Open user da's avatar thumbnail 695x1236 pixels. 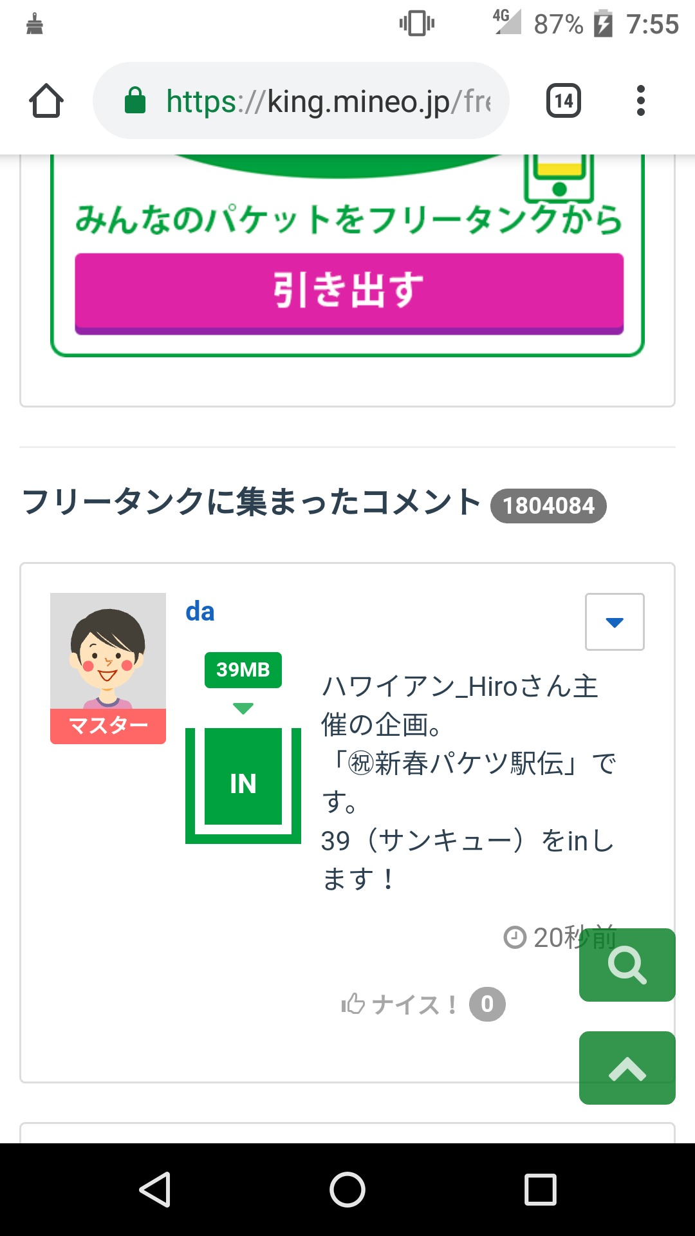[108, 651]
